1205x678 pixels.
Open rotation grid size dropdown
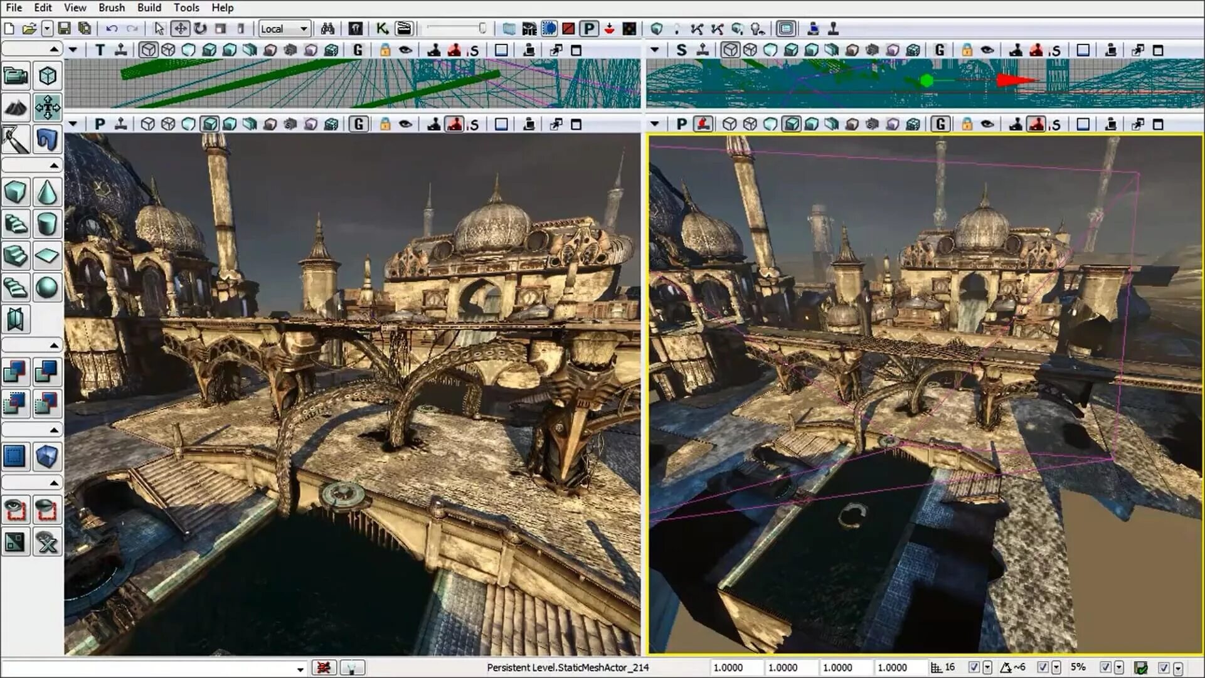pyautogui.click(x=1056, y=668)
